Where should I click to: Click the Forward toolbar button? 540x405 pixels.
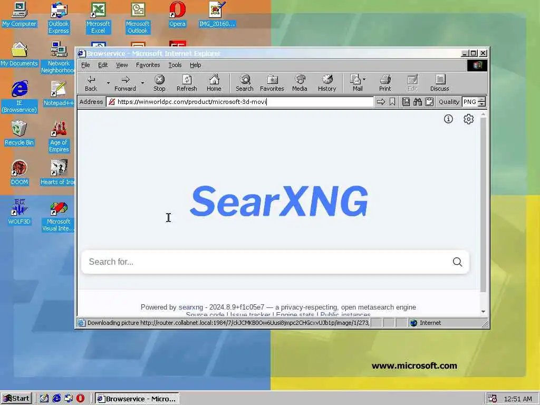[125, 83]
